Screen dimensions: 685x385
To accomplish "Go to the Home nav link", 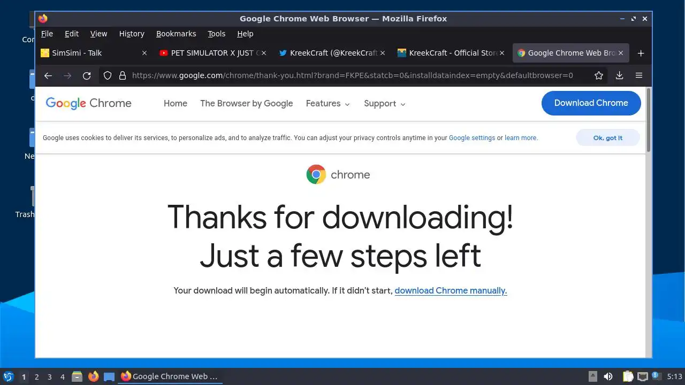I will point(176,104).
